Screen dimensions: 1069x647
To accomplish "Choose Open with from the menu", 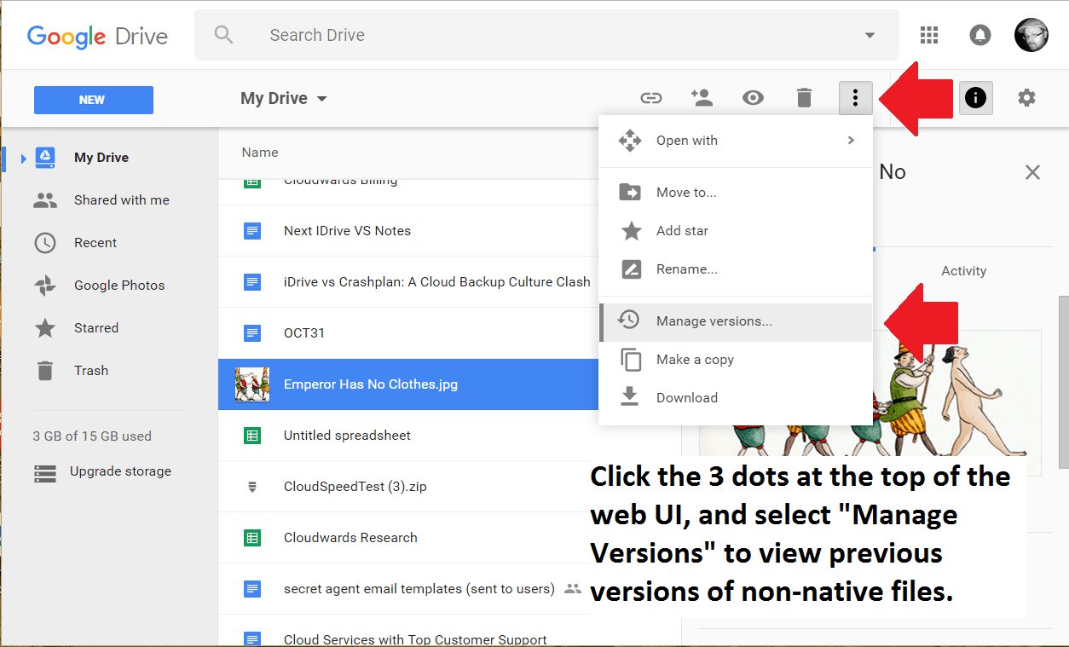I will pos(736,141).
